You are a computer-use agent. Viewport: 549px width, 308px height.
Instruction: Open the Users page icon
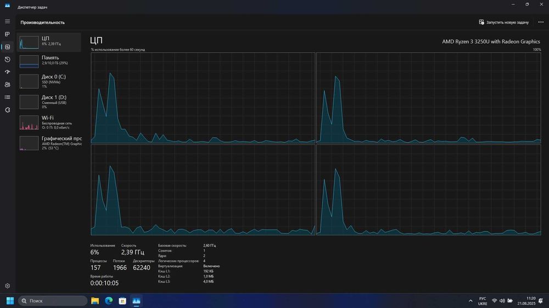click(x=7, y=84)
